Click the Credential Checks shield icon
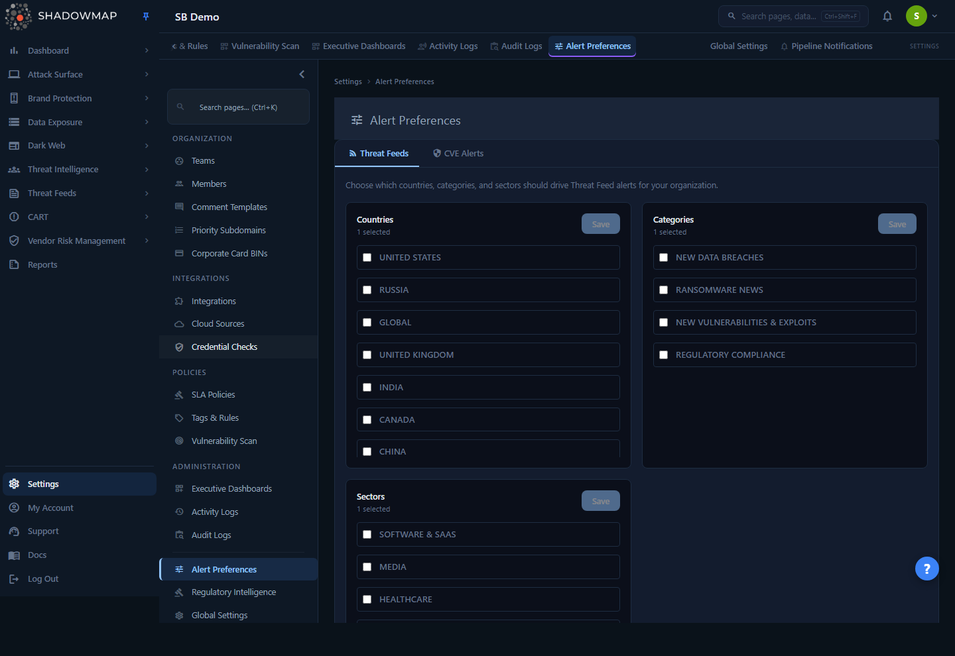 pos(179,347)
